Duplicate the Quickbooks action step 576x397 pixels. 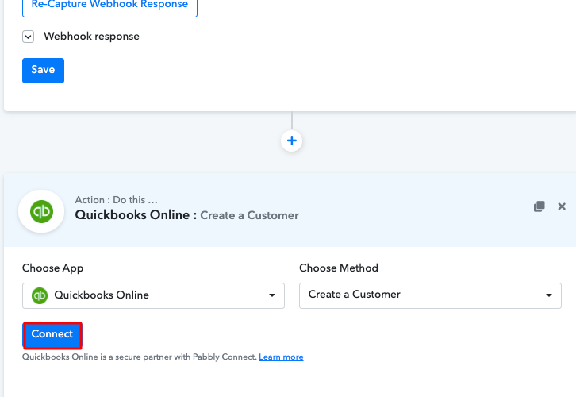539,206
